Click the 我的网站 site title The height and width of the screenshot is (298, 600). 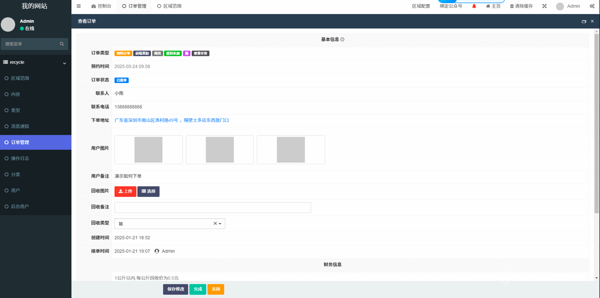pos(35,6)
